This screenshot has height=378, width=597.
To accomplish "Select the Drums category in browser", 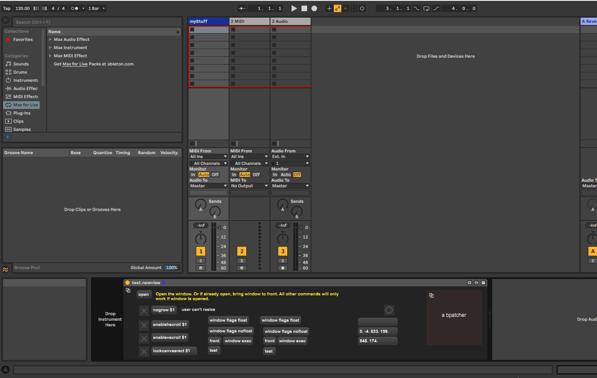I will click(20, 72).
